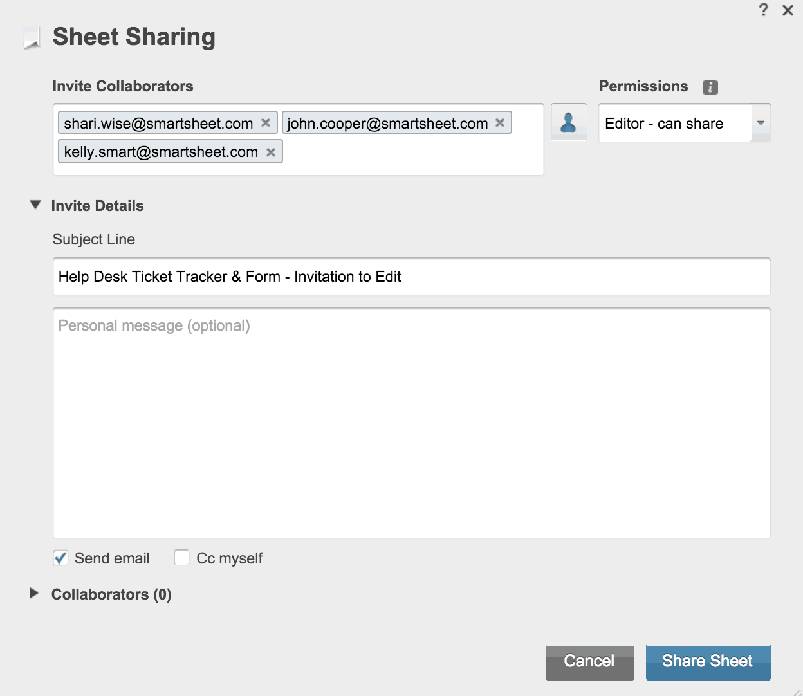Screen dimensions: 803x696
Task: Open the Permissions dropdown arrow
Action: (761, 123)
